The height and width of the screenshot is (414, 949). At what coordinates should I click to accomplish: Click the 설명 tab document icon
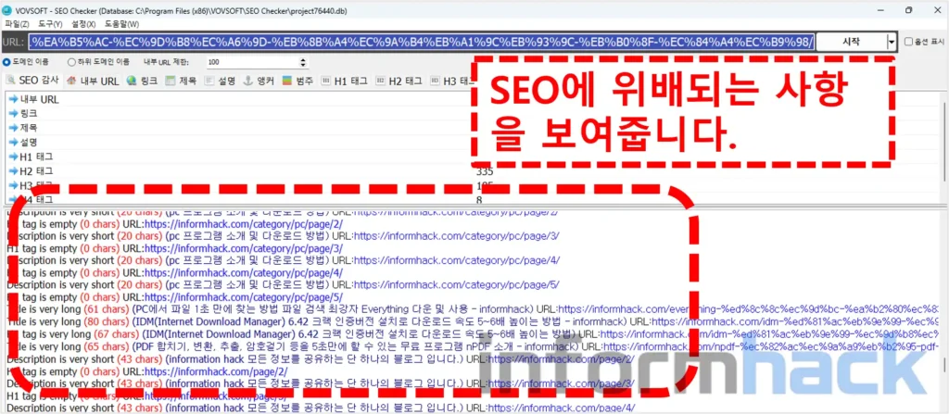(209, 81)
